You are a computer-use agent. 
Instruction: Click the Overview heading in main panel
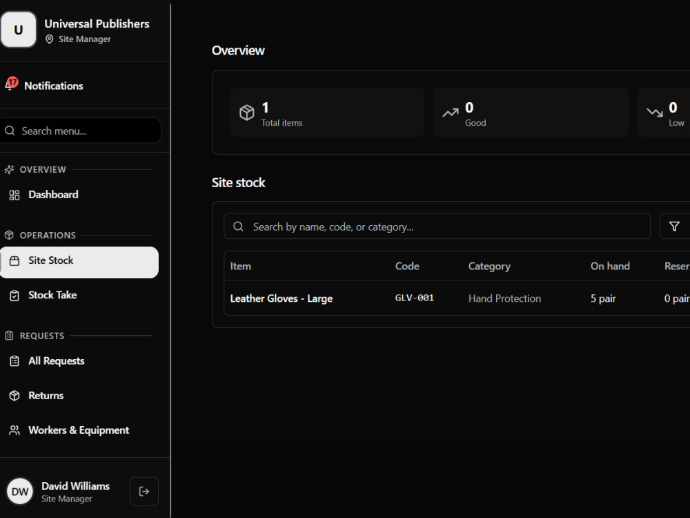click(x=238, y=50)
